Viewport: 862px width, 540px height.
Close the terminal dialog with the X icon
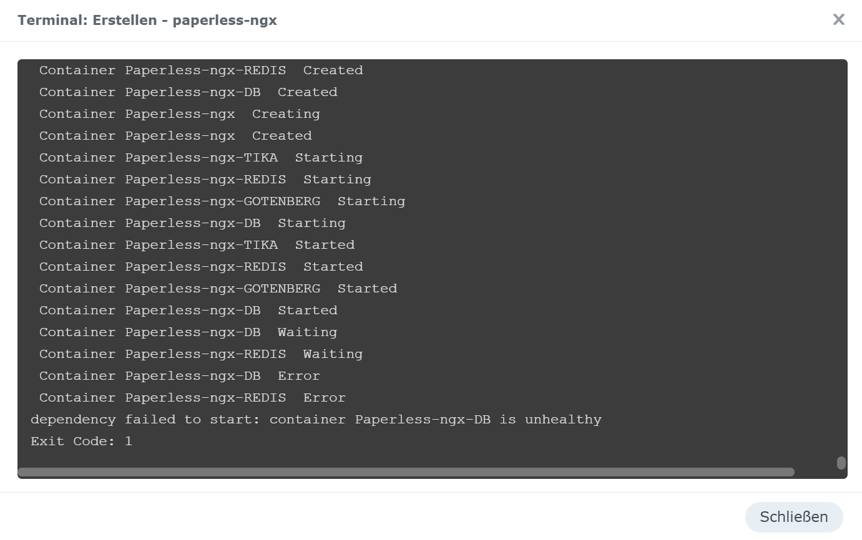(x=838, y=20)
